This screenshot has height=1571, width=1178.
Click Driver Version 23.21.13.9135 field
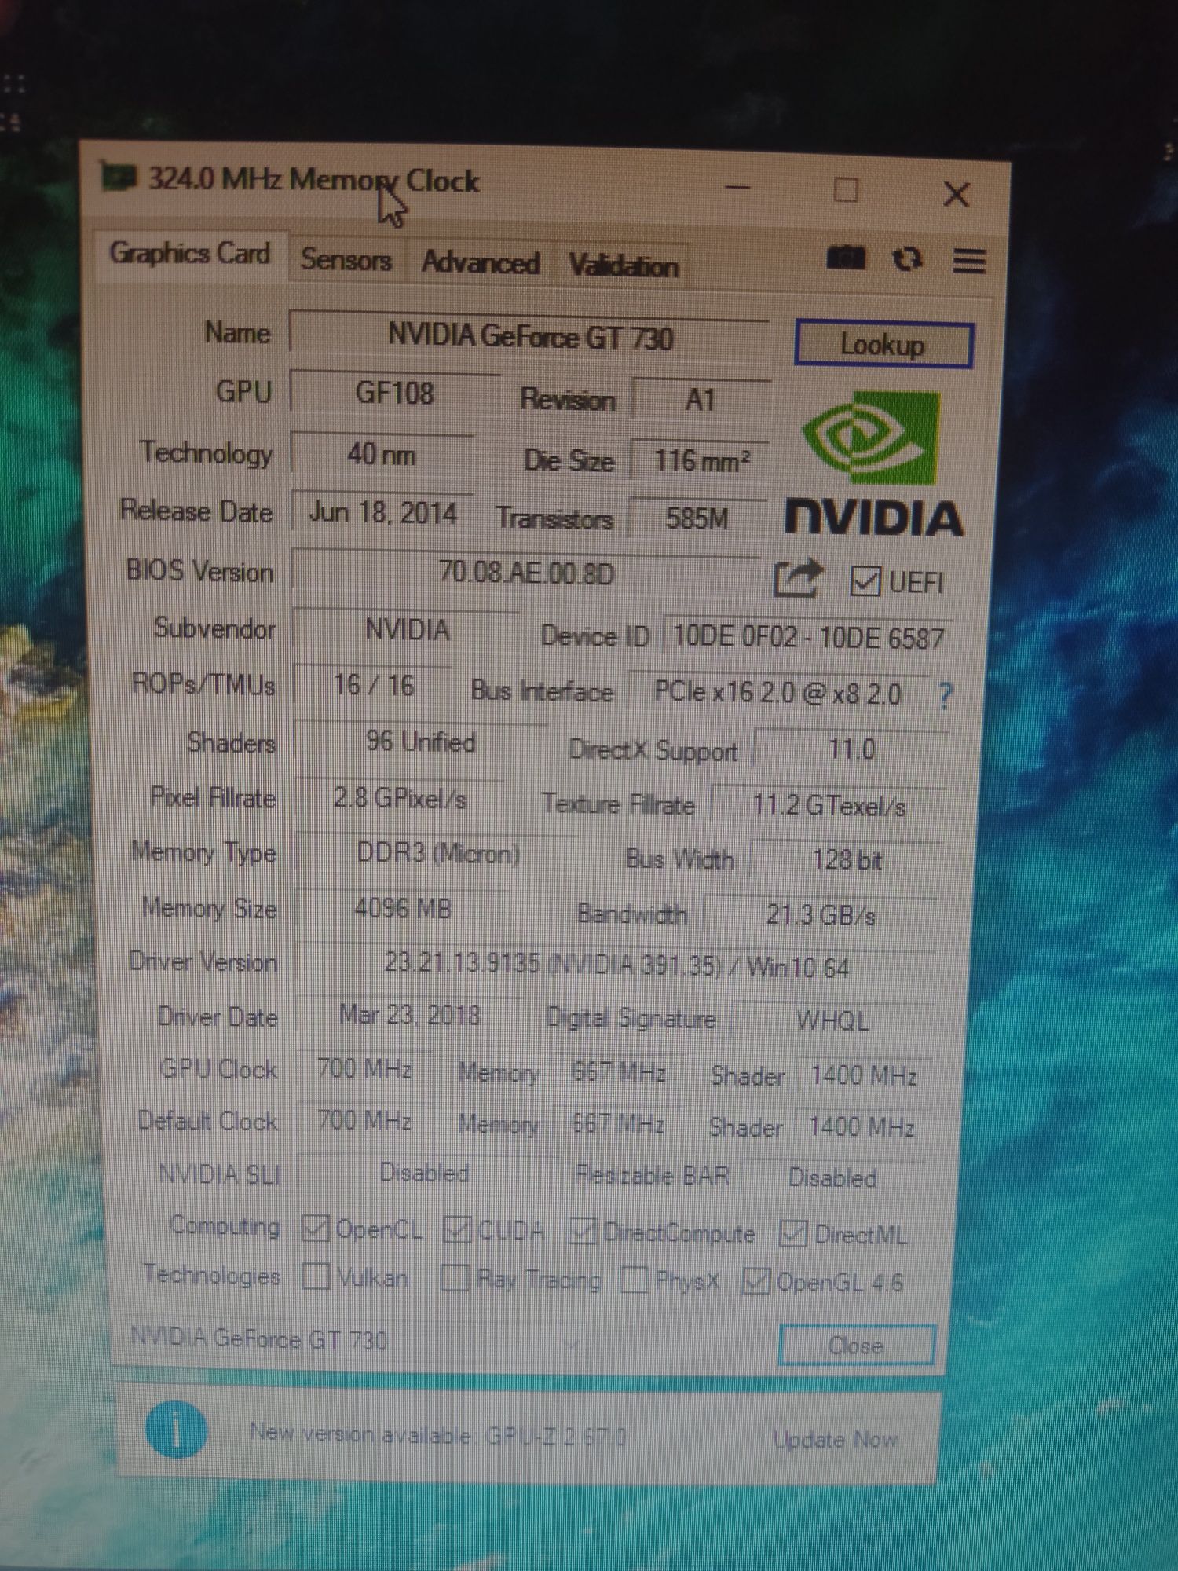616,965
